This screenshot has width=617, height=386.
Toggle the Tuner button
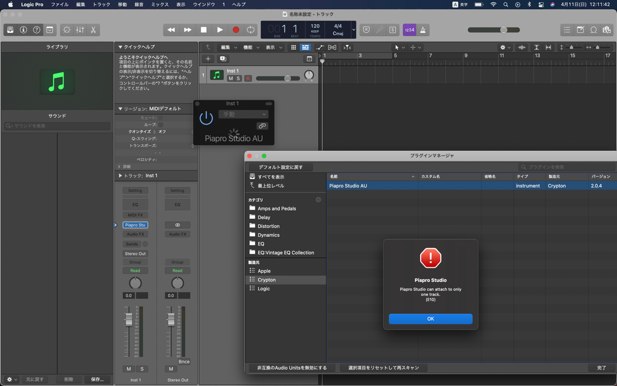(379, 30)
